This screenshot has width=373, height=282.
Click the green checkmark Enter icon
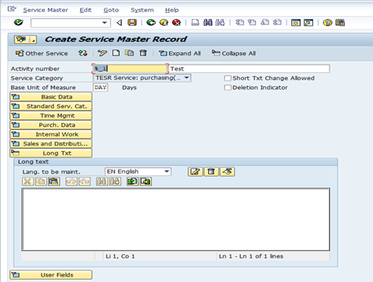click(x=18, y=23)
